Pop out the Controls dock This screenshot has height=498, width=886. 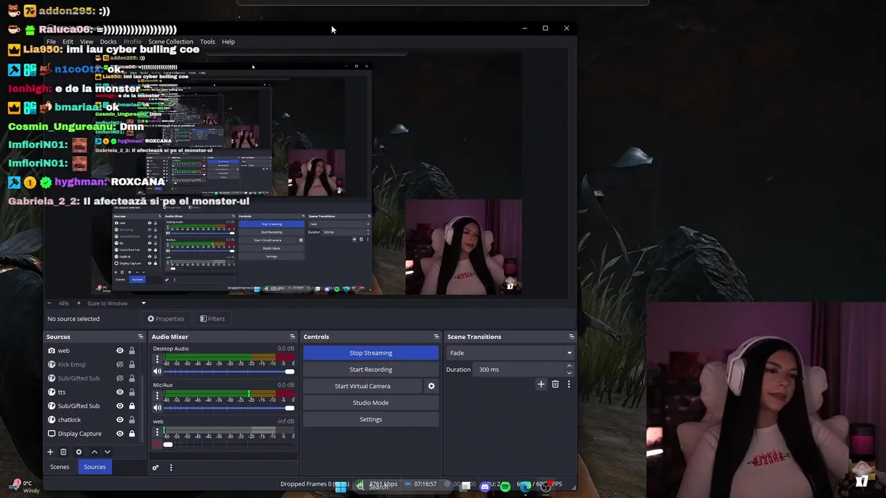436,337
